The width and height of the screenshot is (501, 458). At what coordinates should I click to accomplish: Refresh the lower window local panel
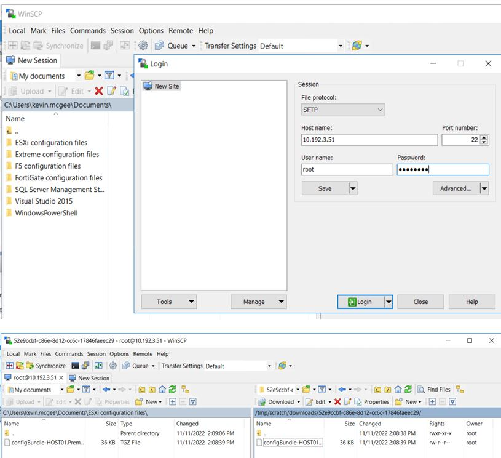coord(173,390)
